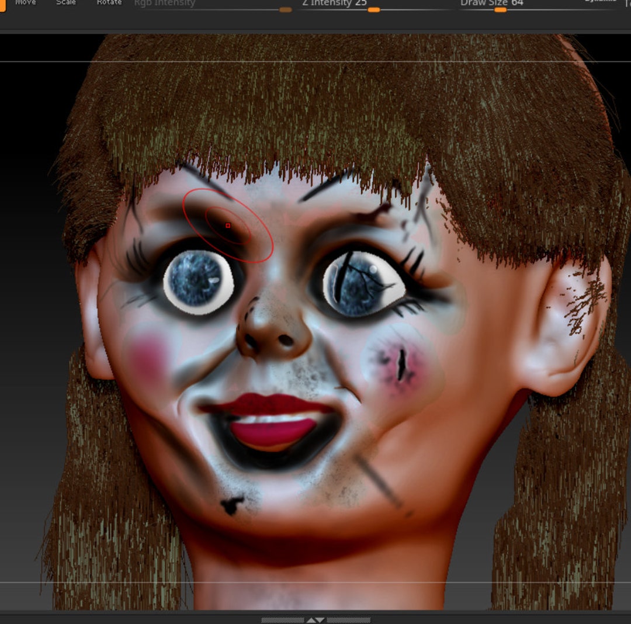Click the right textured tray divider bar

pyautogui.click(x=351, y=620)
